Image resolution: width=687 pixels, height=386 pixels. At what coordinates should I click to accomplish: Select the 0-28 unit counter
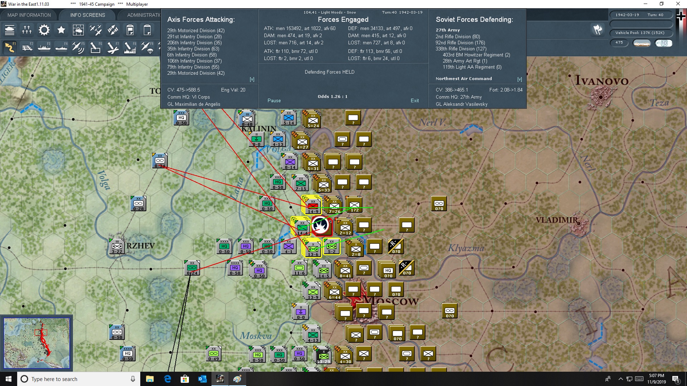pyautogui.click(x=138, y=203)
